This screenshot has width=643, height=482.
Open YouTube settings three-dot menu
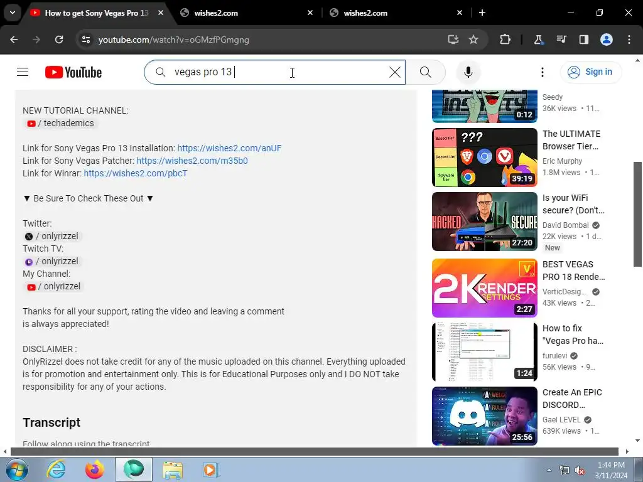542,72
